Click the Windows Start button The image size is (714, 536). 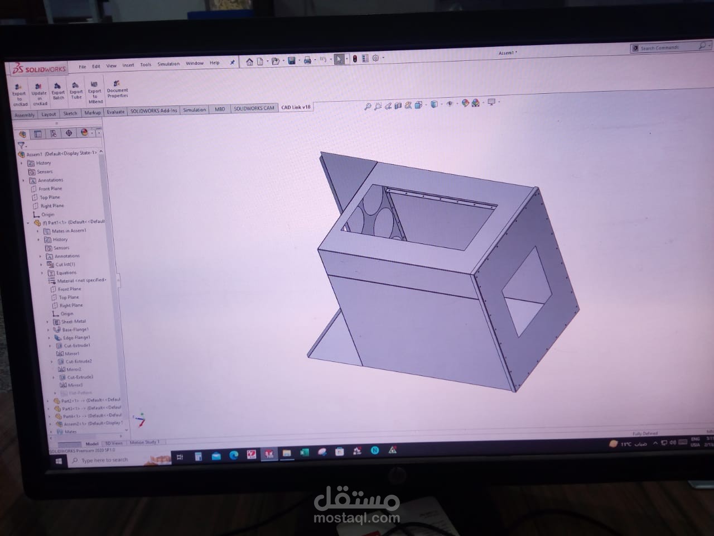click(x=58, y=462)
